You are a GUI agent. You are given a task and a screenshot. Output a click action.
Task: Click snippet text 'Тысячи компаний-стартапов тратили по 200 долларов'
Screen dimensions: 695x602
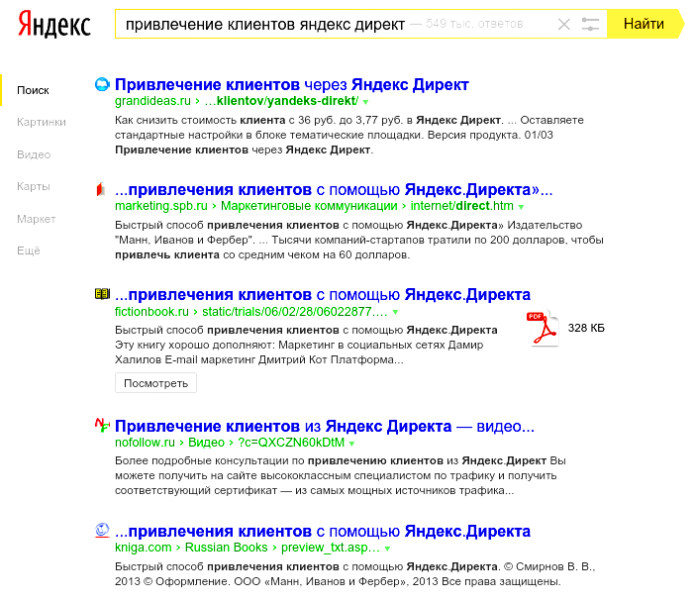419,240
